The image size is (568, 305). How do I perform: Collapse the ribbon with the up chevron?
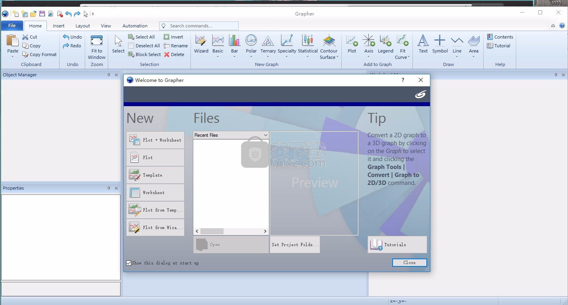553,26
